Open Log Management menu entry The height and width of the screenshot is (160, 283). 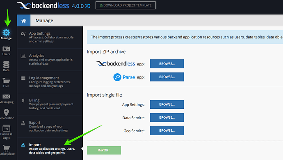pyautogui.click(x=50, y=82)
